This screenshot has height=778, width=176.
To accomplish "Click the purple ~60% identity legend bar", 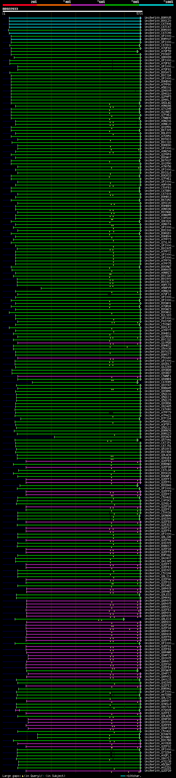I will click(x=88, y=5).
